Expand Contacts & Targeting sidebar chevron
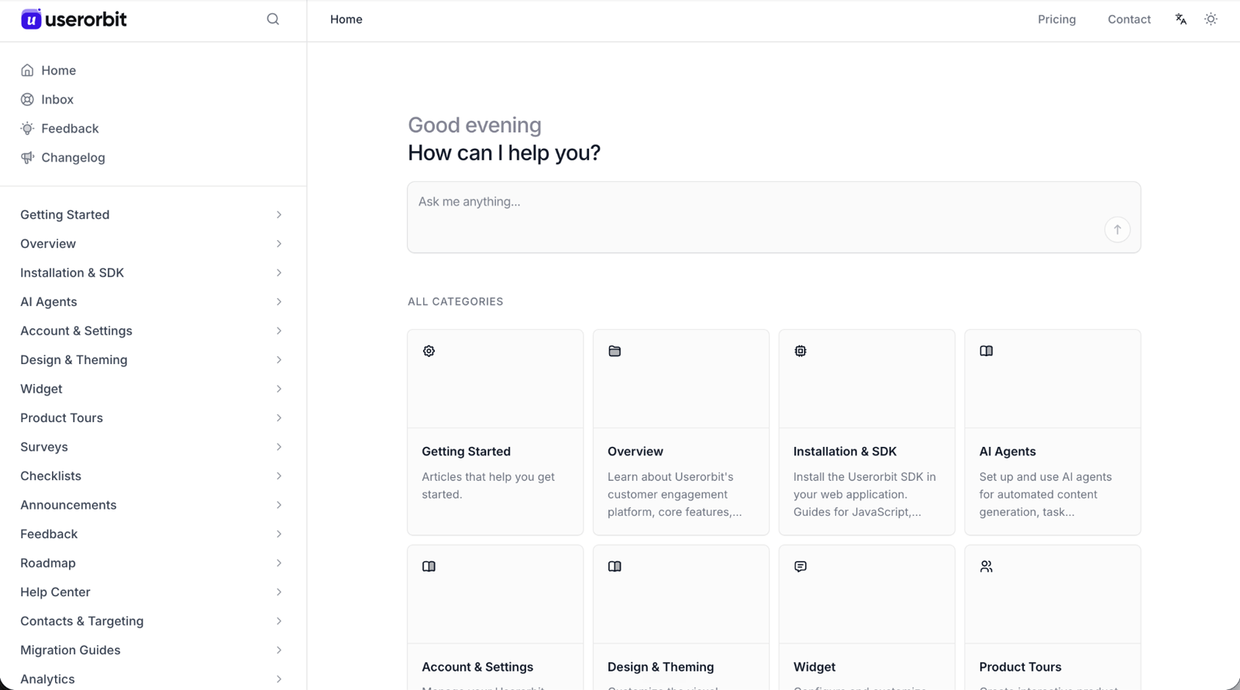 click(x=279, y=621)
